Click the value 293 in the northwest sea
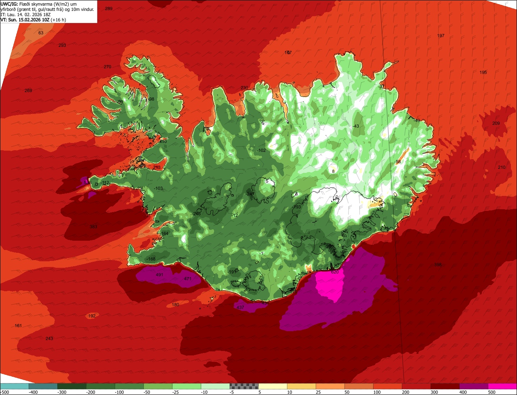 pyautogui.click(x=62, y=45)
